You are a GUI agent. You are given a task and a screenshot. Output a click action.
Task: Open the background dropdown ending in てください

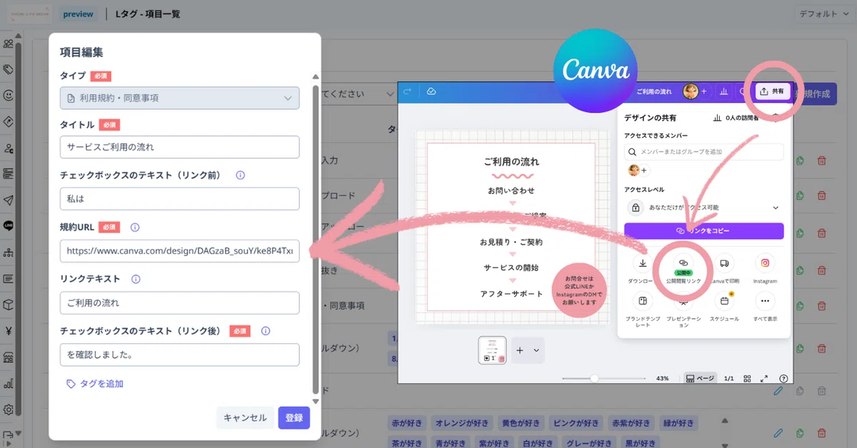358,93
